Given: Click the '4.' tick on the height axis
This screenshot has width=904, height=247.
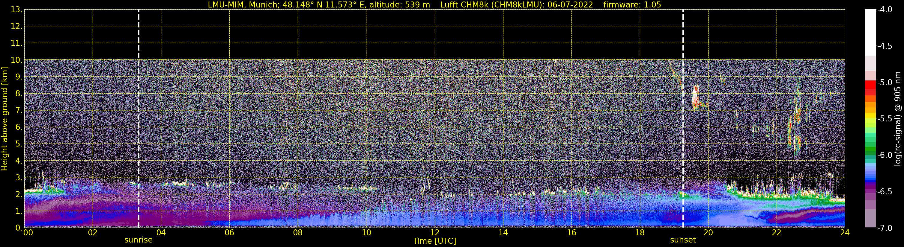Looking at the screenshot, I should coord(18,161).
